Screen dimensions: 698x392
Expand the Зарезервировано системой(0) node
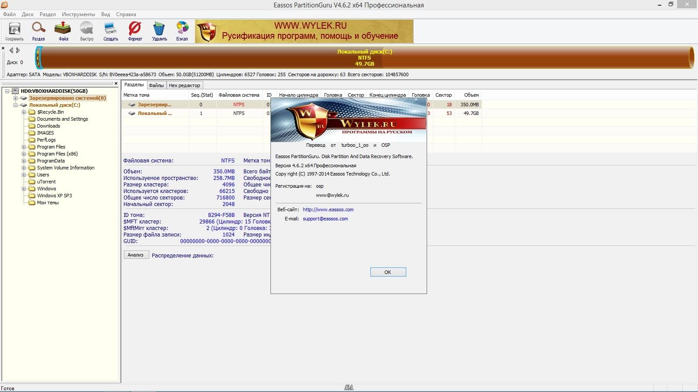pyautogui.click(x=15, y=98)
